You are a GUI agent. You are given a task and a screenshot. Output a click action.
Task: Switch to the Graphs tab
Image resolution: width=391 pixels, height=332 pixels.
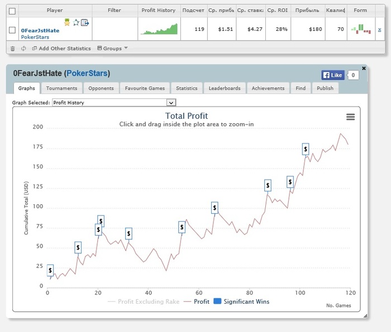tap(26, 88)
